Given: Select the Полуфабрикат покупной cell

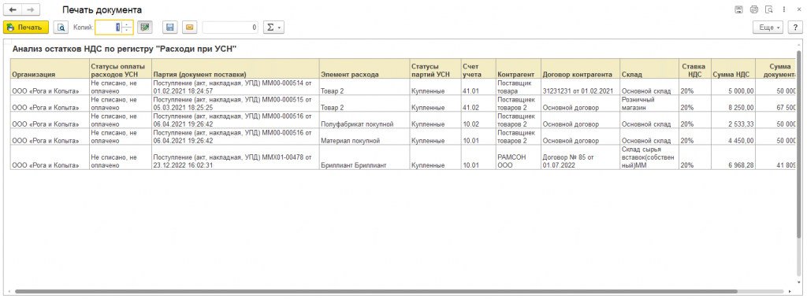Looking at the screenshot, I should pyautogui.click(x=364, y=120).
